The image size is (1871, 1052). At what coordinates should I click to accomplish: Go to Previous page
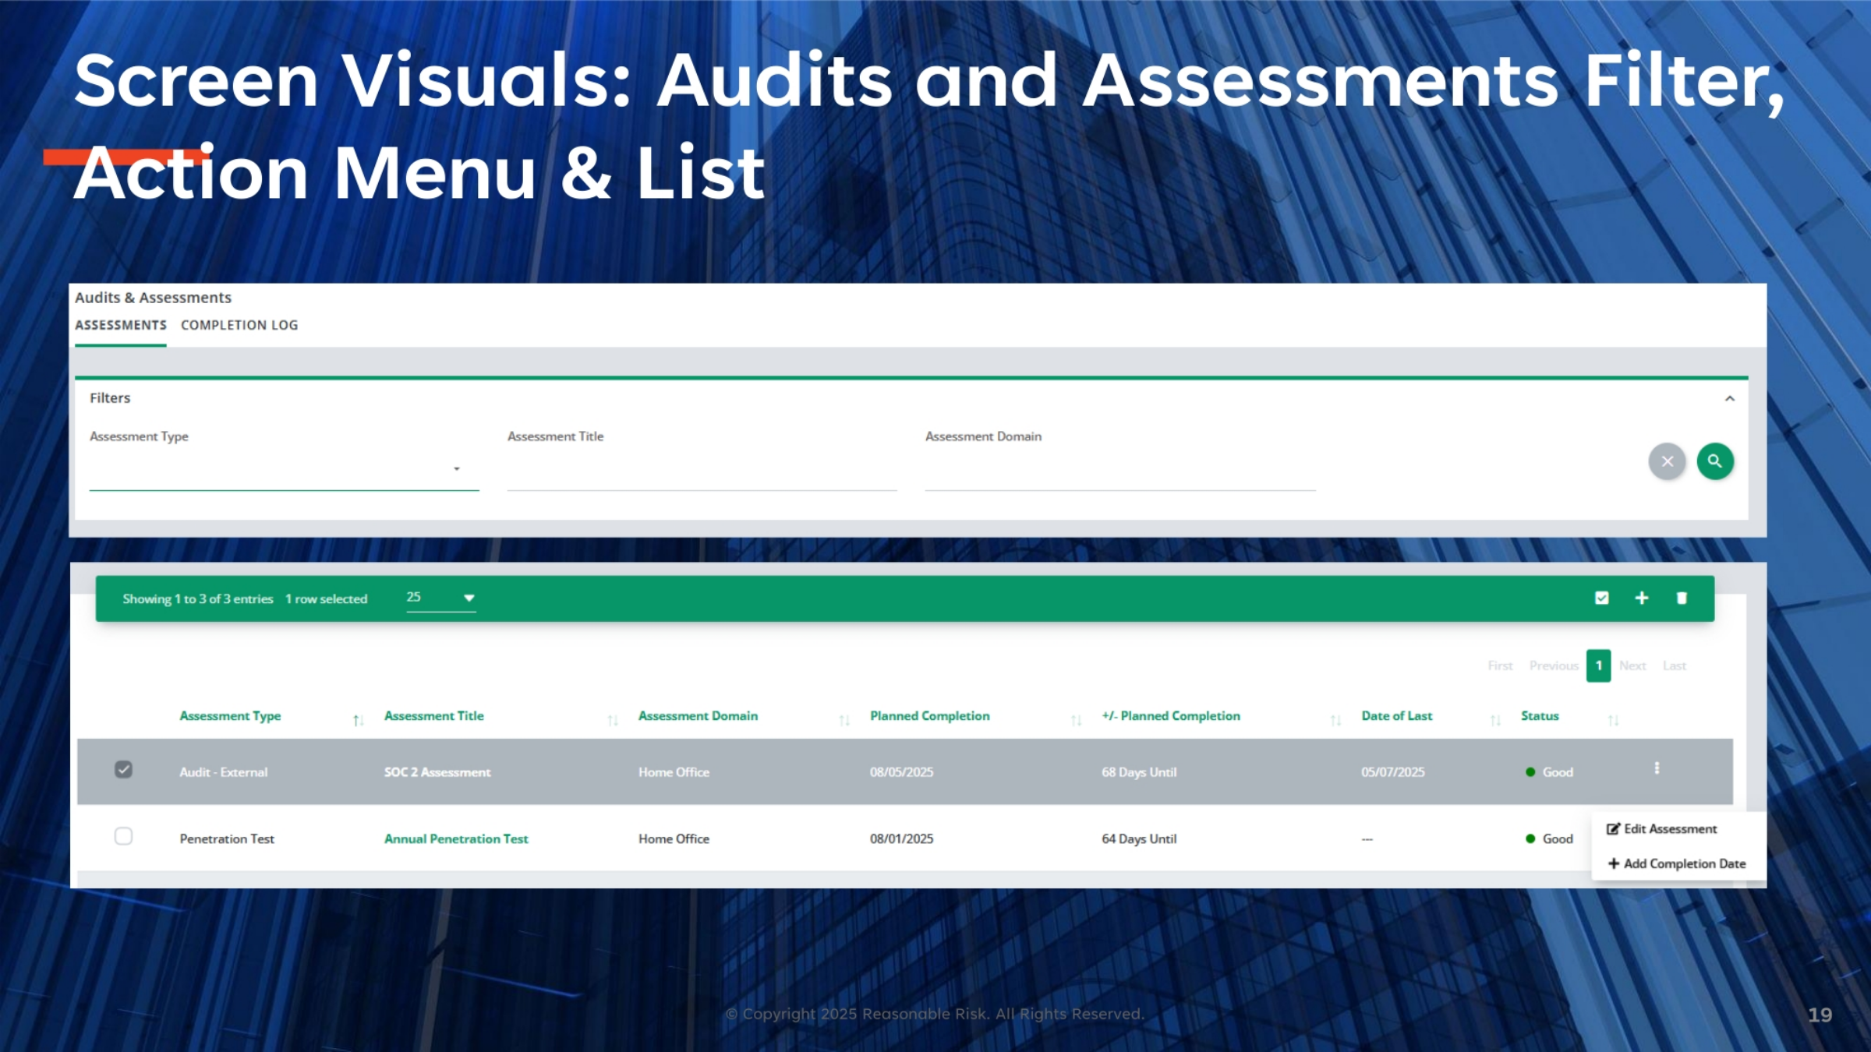[1554, 665]
